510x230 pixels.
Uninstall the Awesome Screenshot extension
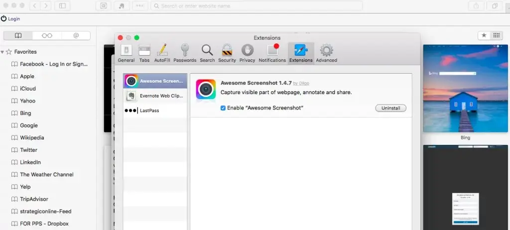click(x=390, y=108)
